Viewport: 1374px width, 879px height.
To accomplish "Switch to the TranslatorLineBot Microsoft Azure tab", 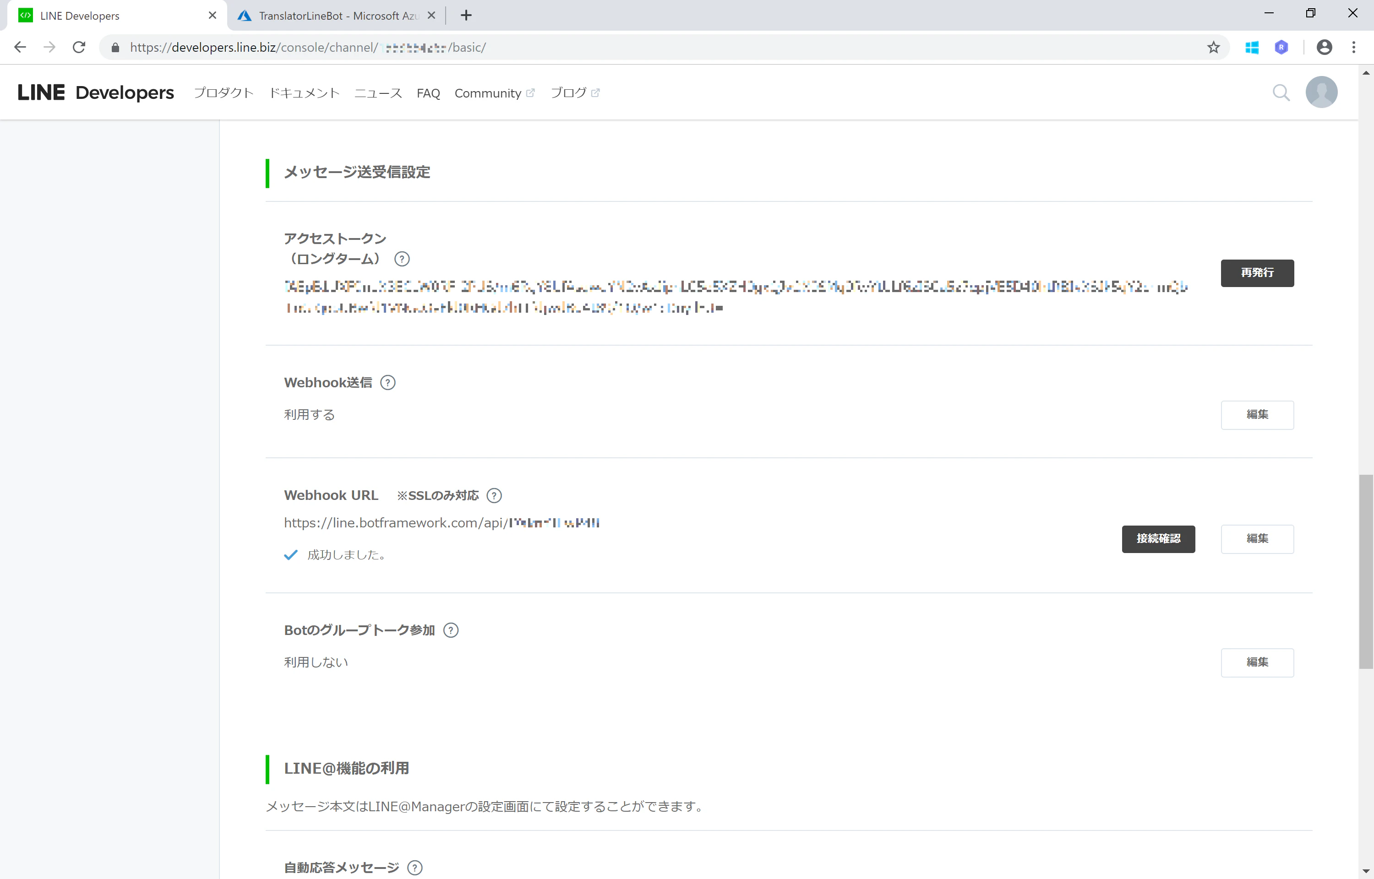I will (337, 16).
